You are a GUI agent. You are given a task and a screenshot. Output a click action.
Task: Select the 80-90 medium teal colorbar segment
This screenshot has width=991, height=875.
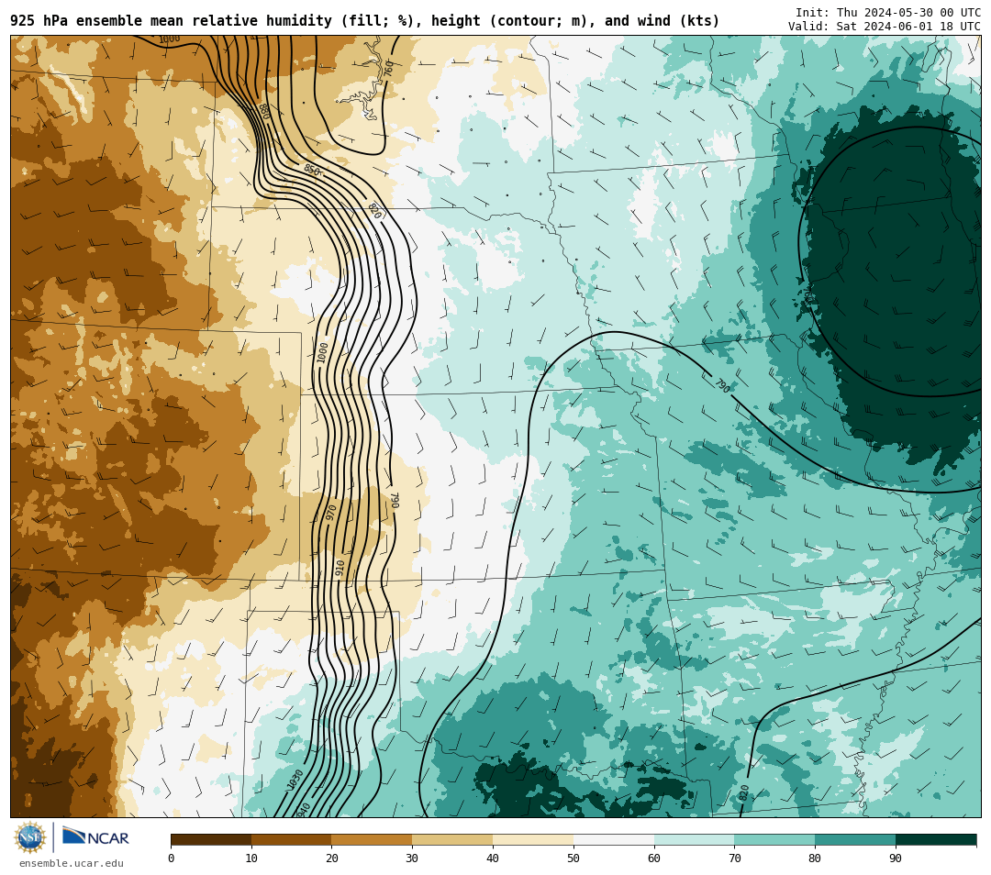(x=856, y=839)
